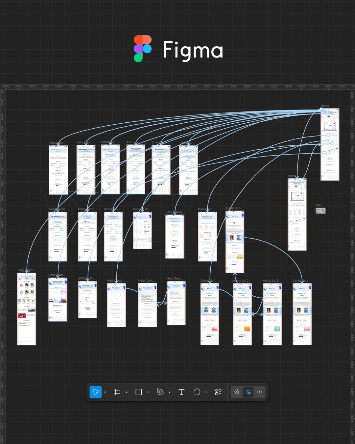Select the Blog Page 2 frame
The height and width of the screenshot is (444, 355).
click(x=27, y=309)
